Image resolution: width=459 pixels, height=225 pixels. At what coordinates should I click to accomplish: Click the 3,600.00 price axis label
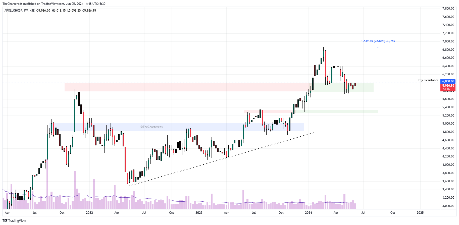[448, 181]
